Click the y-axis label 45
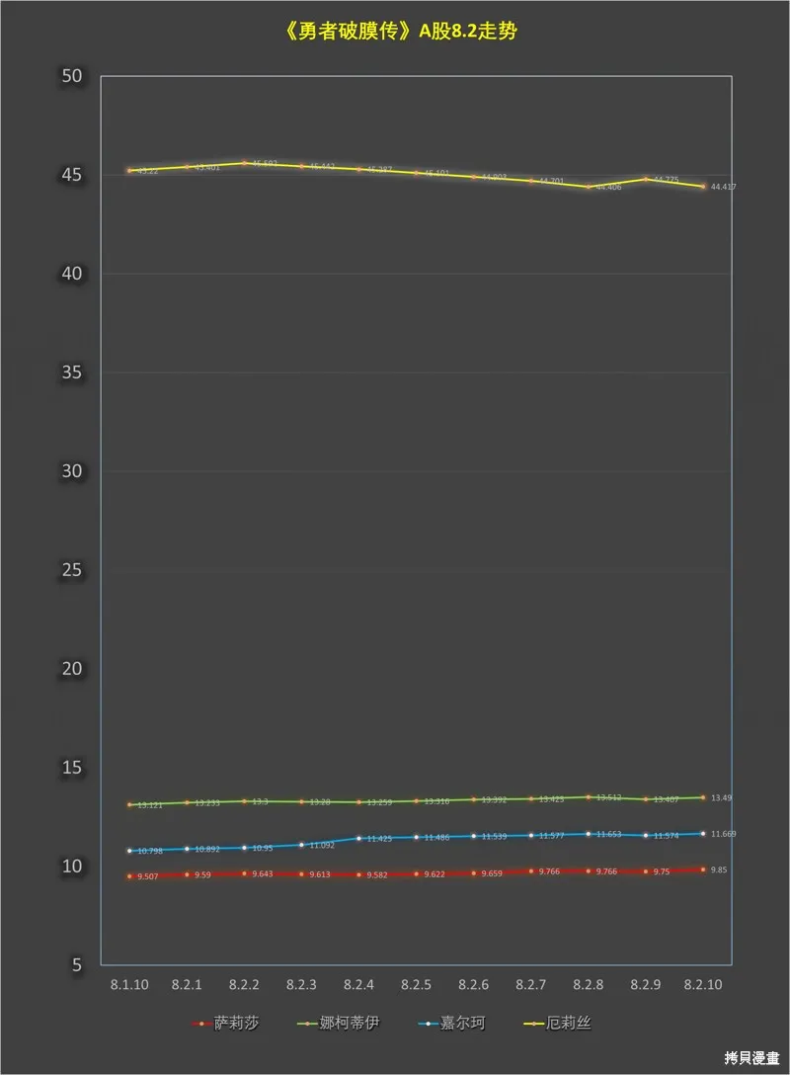 [x=71, y=175]
